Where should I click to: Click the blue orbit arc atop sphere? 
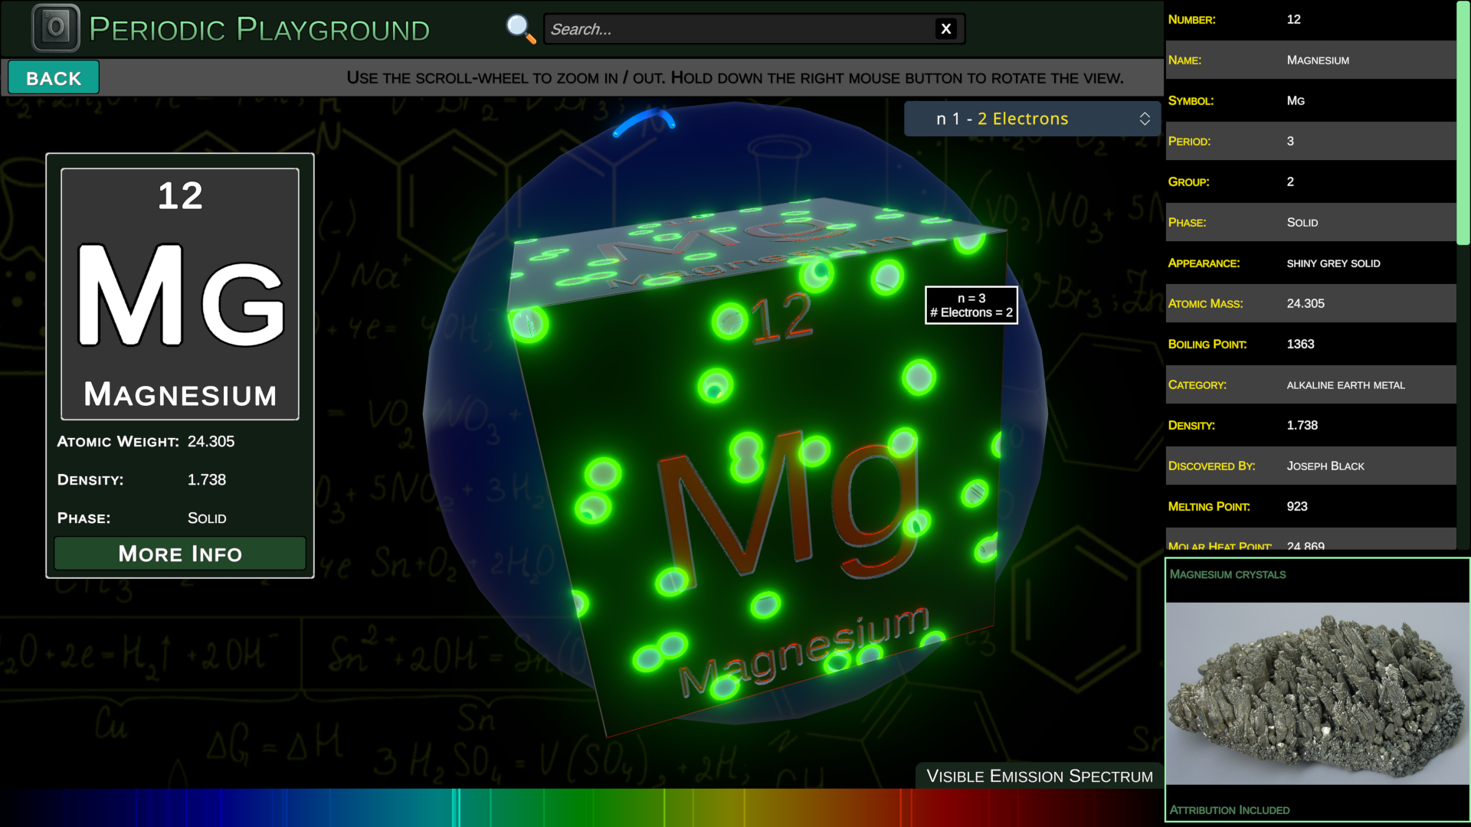click(x=644, y=123)
